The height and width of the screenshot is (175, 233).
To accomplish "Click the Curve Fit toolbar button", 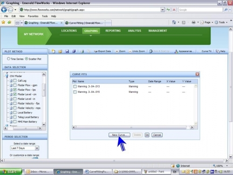I will click(206, 51).
